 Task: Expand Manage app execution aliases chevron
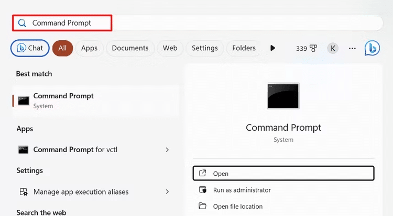(x=167, y=192)
